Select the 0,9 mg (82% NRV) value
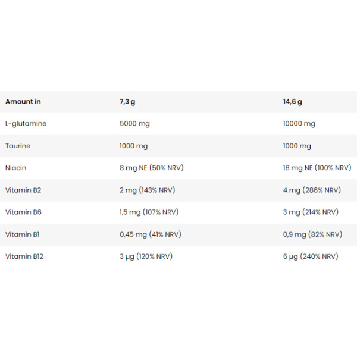 coord(312,234)
